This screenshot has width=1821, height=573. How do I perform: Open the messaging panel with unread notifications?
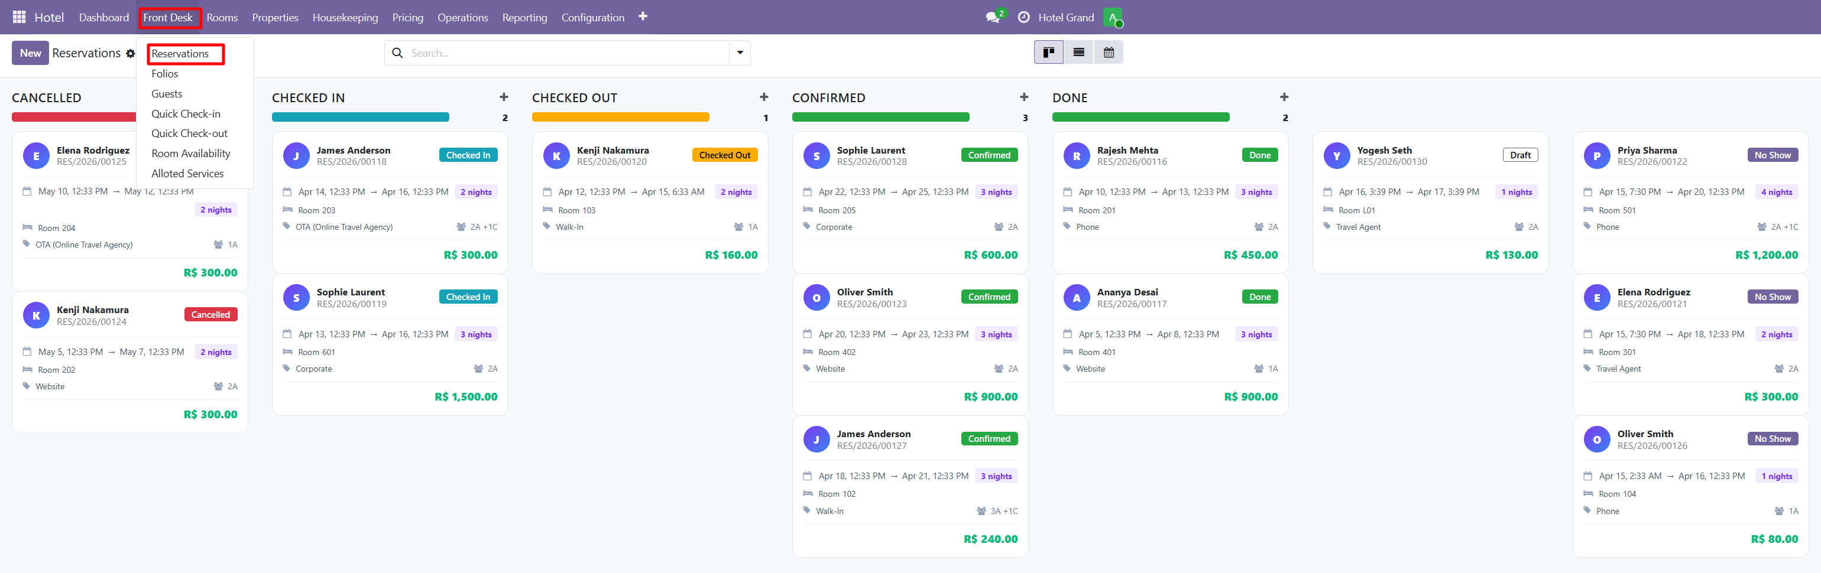(x=993, y=17)
